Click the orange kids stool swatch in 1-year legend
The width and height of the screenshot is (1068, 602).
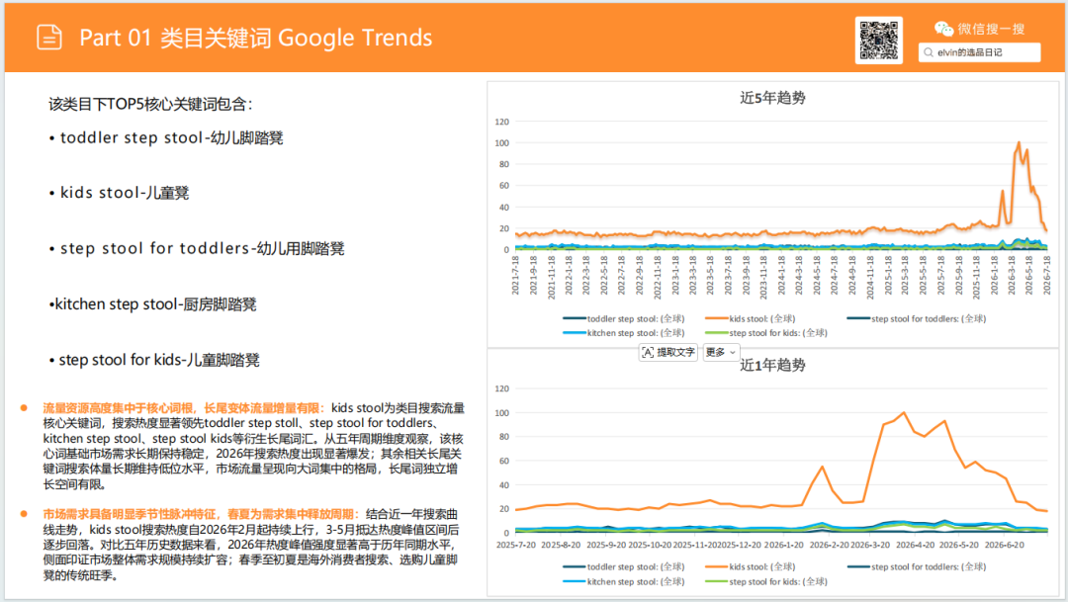tap(717, 566)
